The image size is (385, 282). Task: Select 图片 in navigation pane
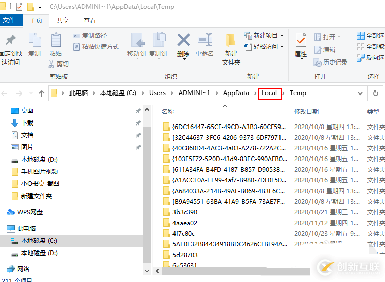point(22,147)
